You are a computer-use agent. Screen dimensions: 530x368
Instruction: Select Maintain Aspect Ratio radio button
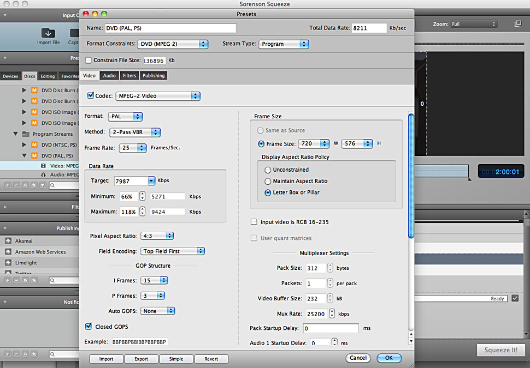[x=268, y=181]
